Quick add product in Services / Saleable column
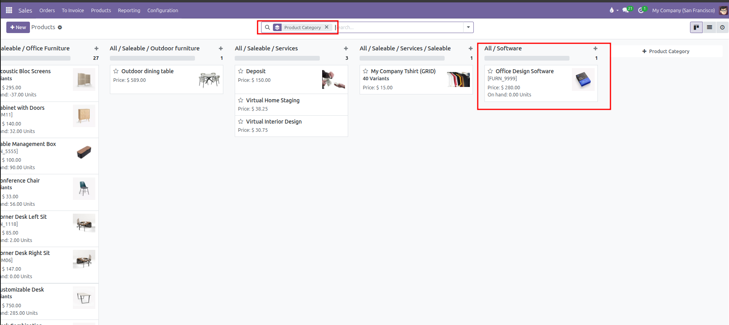 471,48
